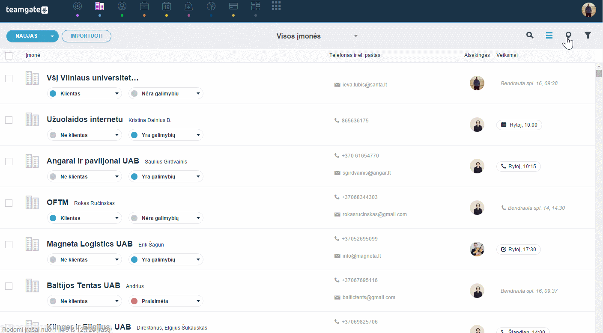Open the pie chart reports icon
This screenshot has height=333, width=603.
[x=211, y=6]
